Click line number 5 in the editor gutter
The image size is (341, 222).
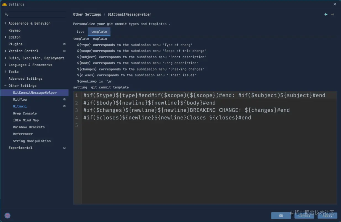click(x=77, y=125)
